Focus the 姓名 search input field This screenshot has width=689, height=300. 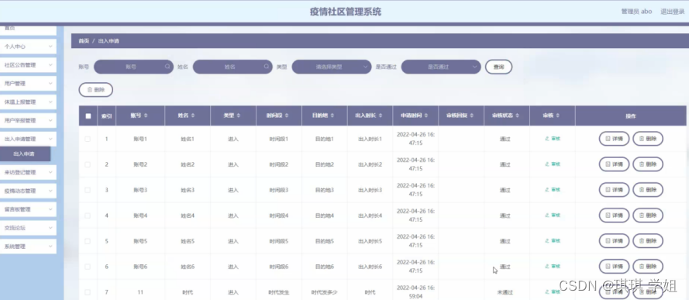click(233, 67)
